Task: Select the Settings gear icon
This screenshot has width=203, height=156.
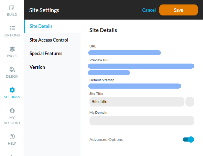Action: click(x=12, y=90)
